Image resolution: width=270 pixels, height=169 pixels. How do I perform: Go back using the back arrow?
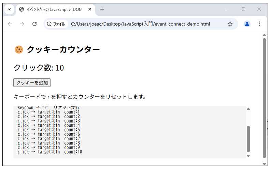[10, 24]
